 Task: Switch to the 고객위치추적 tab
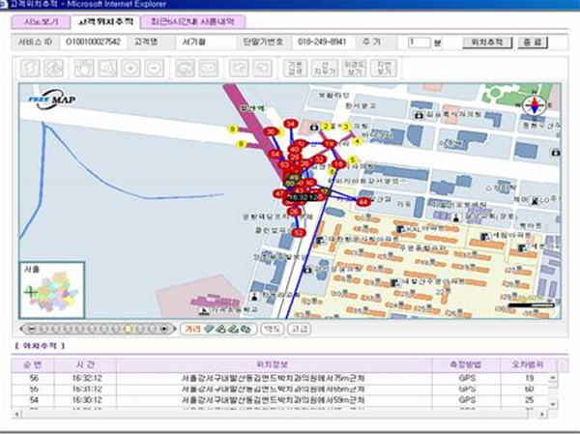click(104, 21)
